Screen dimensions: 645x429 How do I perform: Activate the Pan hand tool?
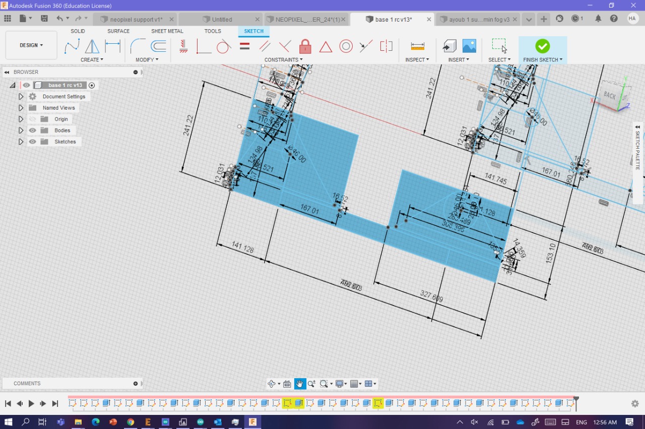pyautogui.click(x=300, y=384)
